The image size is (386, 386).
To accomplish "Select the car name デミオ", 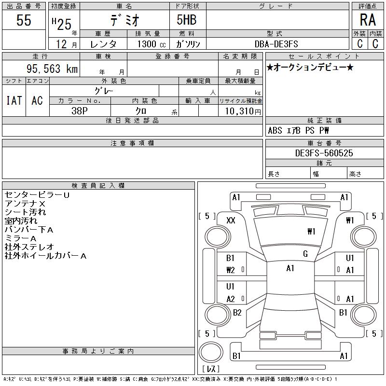I will point(124,20).
